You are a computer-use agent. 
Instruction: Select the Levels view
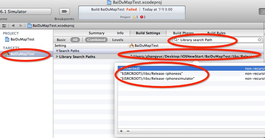pos(118,40)
